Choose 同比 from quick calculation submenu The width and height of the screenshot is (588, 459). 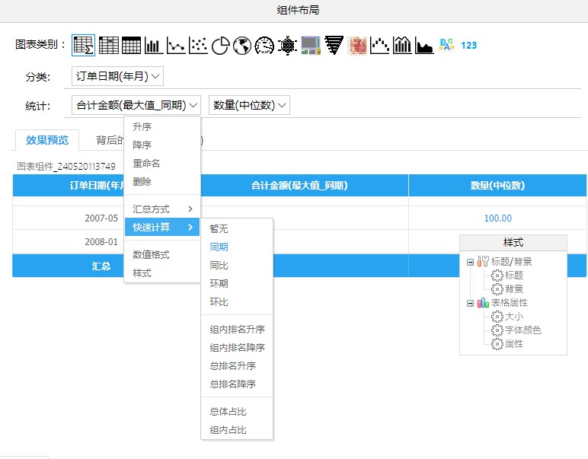coord(219,266)
